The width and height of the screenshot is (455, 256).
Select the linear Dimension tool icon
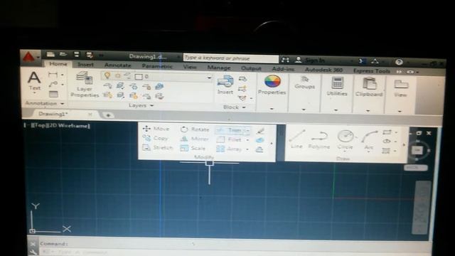(x=53, y=75)
